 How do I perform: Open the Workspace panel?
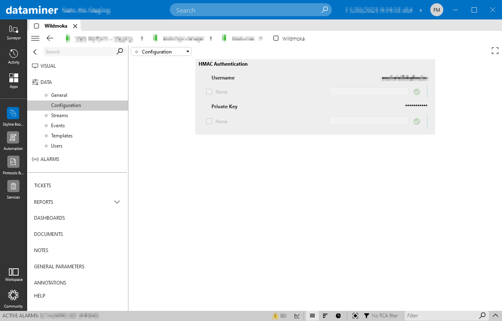(13, 274)
